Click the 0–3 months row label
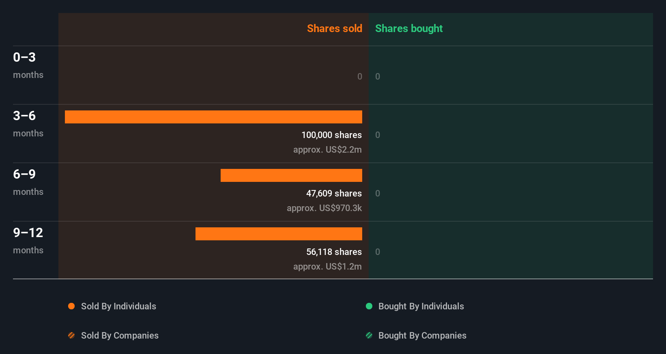The width and height of the screenshot is (666, 354). [x=28, y=65]
